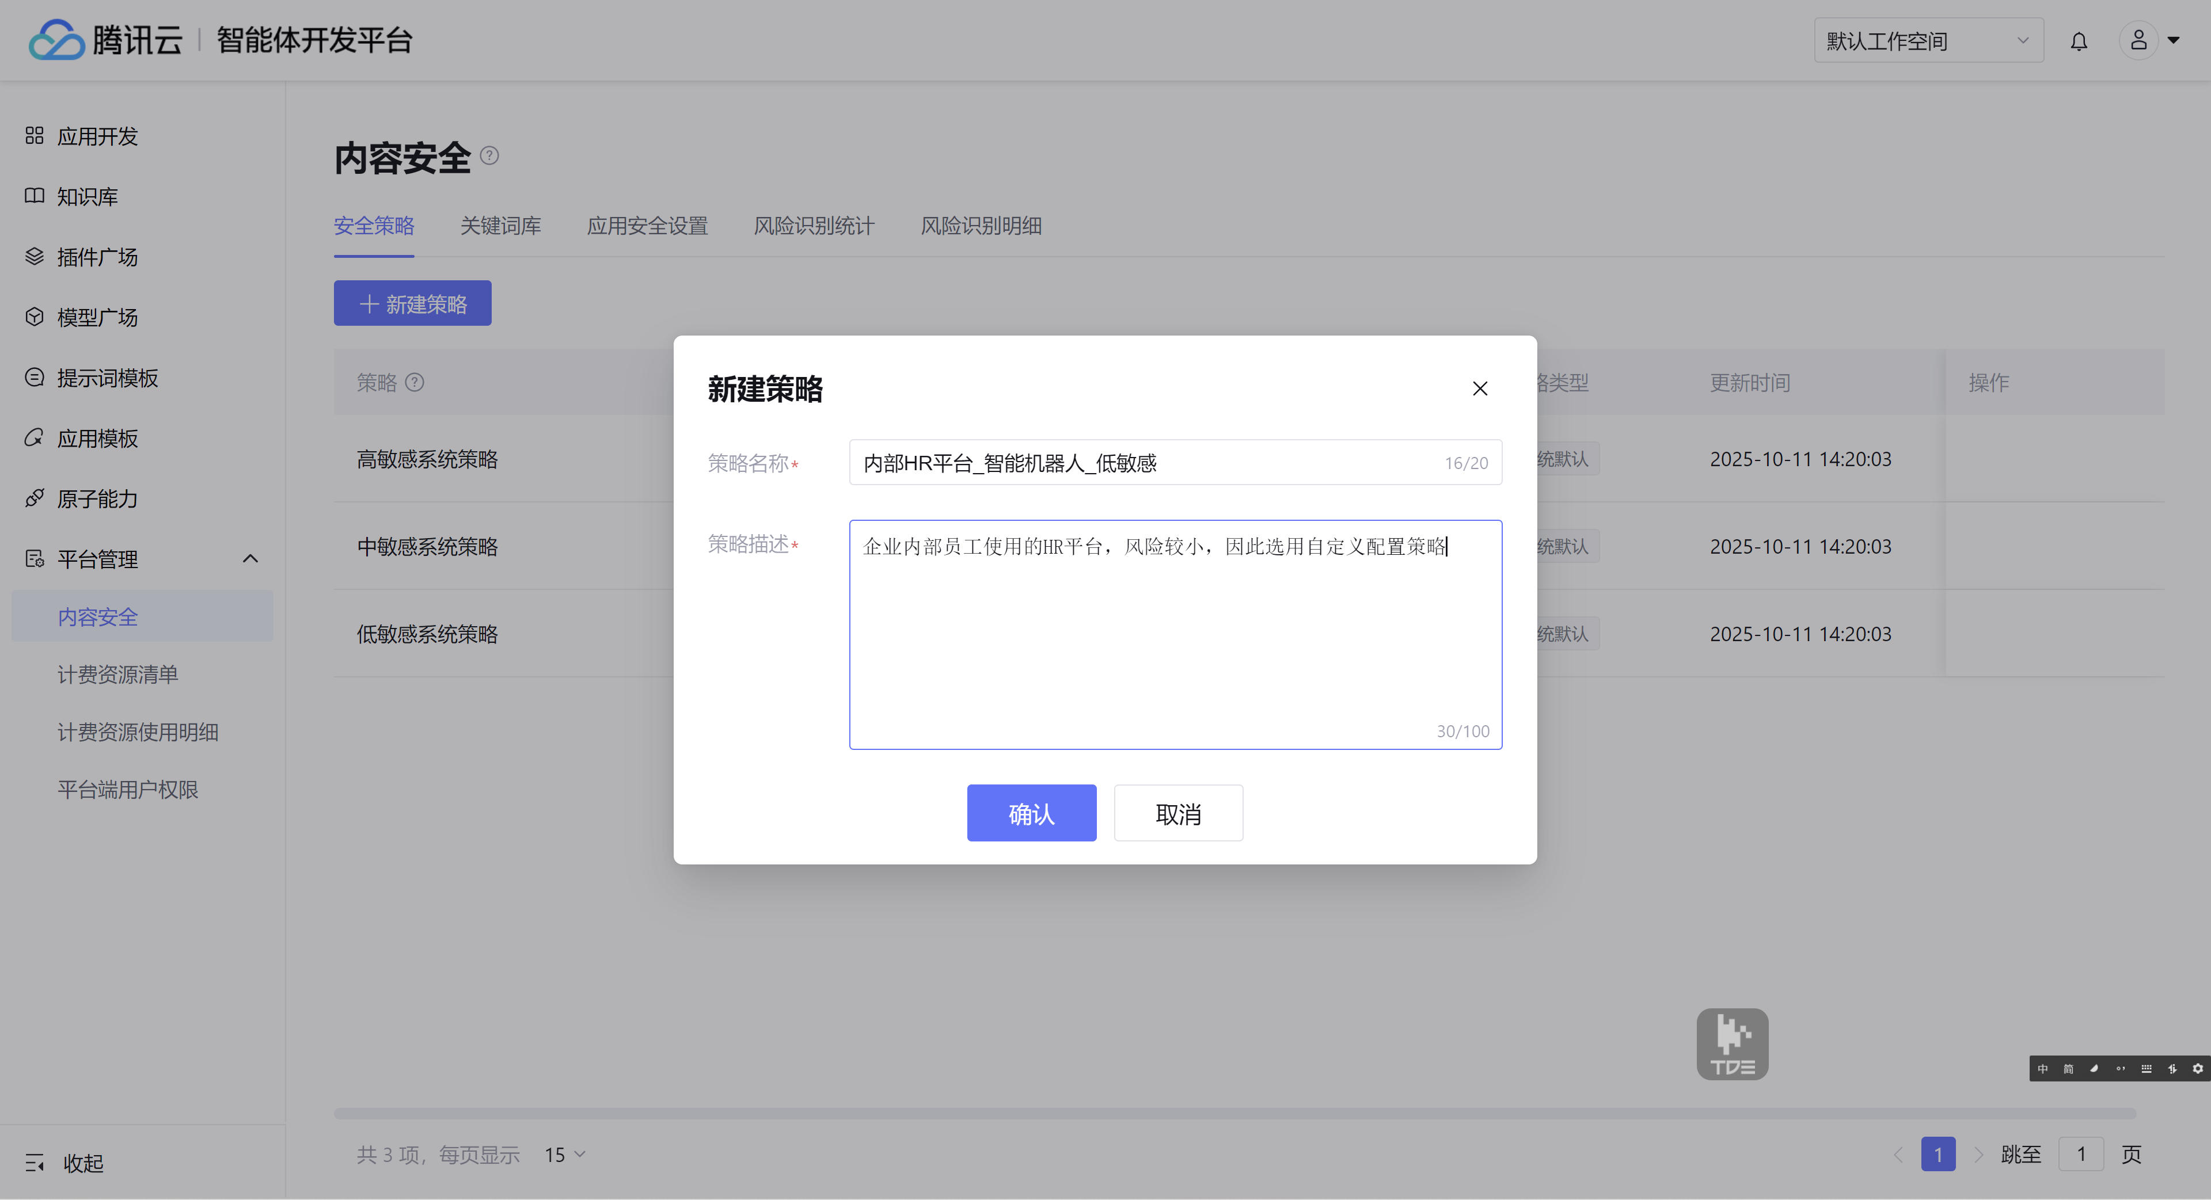Open the 默认工作空间 workspace dropdown
Viewport: 2211px width, 1200px height.
pyautogui.click(x=1928, y=41)
